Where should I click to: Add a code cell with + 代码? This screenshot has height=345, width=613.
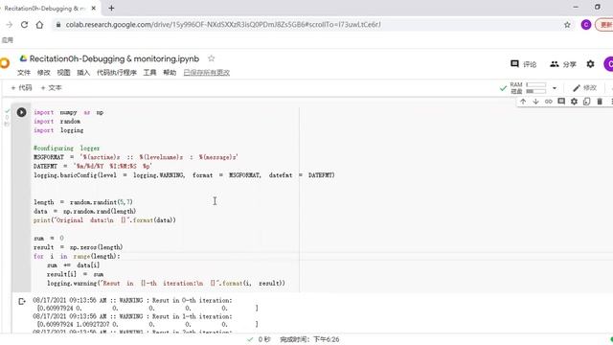[21, 87]
